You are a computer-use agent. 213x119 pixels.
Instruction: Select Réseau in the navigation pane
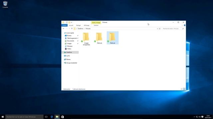click(68, 59)
